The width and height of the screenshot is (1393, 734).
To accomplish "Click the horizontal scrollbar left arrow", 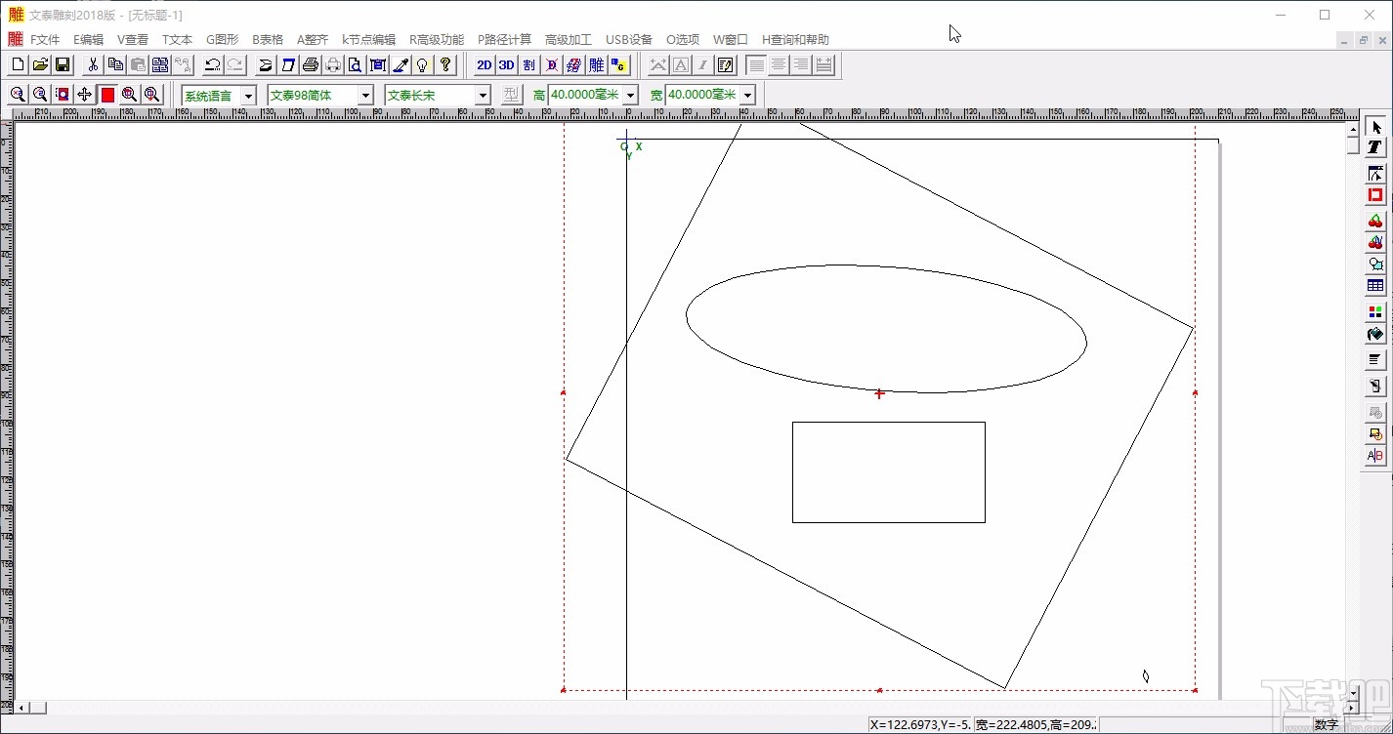I will tap(20, 708).
